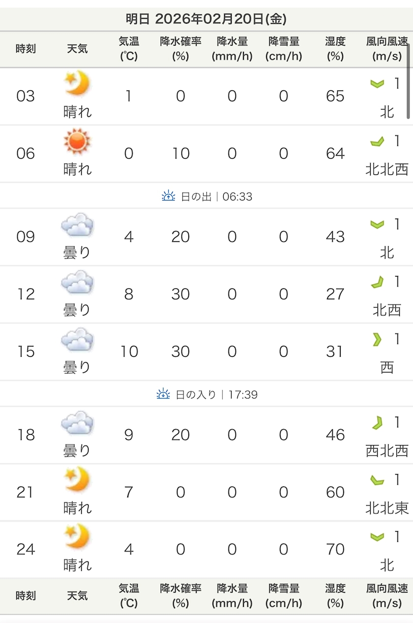
Task: Click the sunrise icon beside 日の出
Action: 168,197
